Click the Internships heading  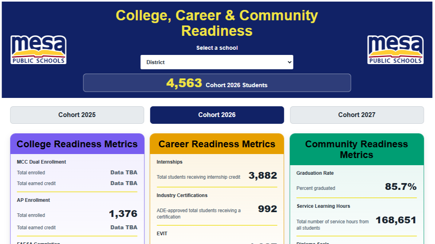(x=169, y=162)
